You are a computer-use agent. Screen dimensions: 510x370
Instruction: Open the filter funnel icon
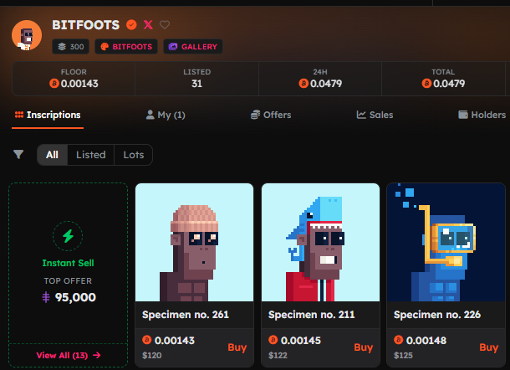pos(18,154)
